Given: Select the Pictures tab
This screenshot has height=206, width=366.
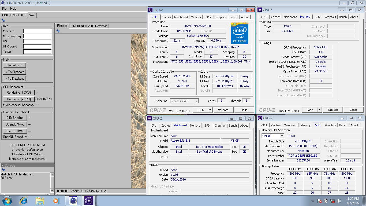Looking at the screenshot, I should pos(62,26).
